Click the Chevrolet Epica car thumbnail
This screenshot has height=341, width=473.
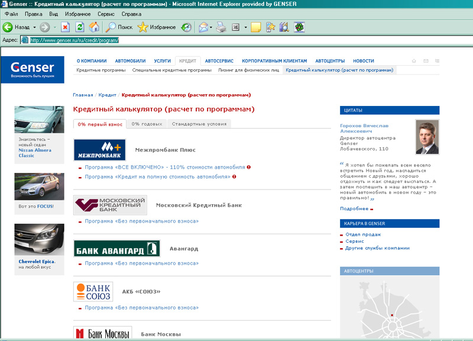(x=39, y=240)
